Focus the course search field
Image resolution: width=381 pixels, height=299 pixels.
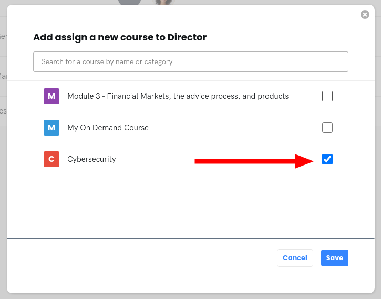pyautogui.click(x=191, y=61)
